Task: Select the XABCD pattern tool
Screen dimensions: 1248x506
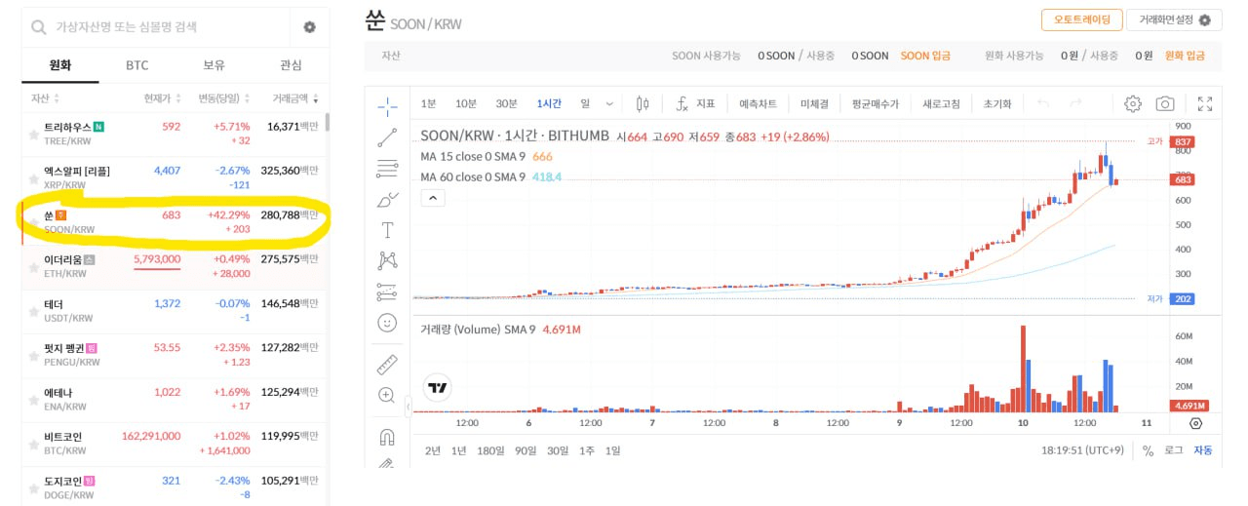Action: [387, 260]
